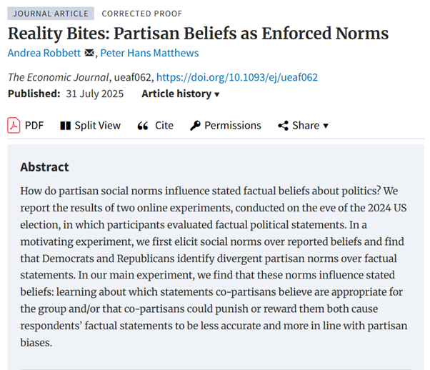Click the Corrected Proof label

pos(141,14)
